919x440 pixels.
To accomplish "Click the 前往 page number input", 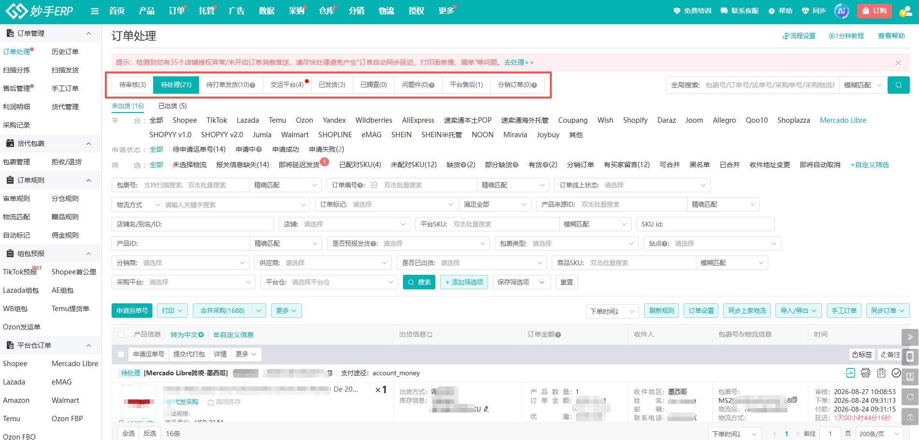I will coord(830,434).
